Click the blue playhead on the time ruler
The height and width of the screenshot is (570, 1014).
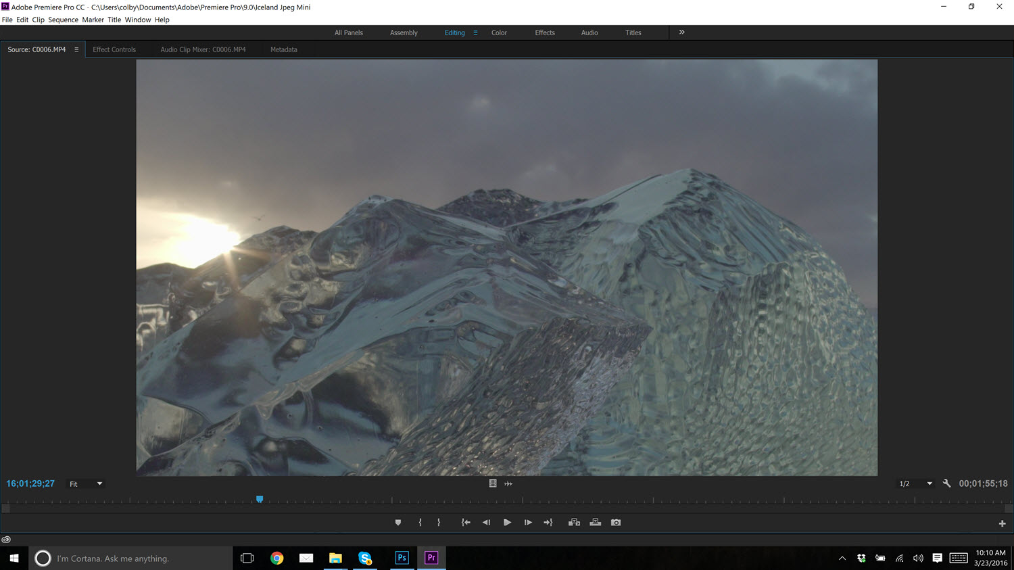coord(260,499)
